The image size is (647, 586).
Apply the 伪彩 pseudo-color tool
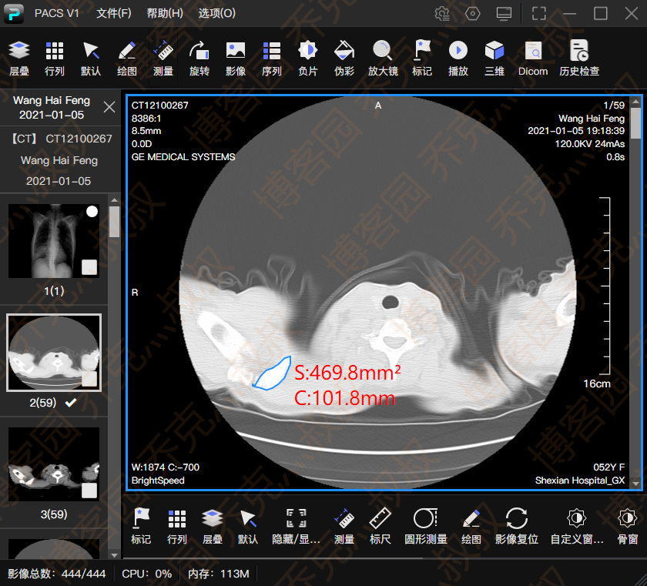[x=344, y=59]
